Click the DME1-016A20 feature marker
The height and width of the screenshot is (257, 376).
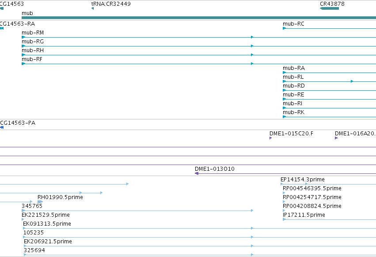click(336, 138)
